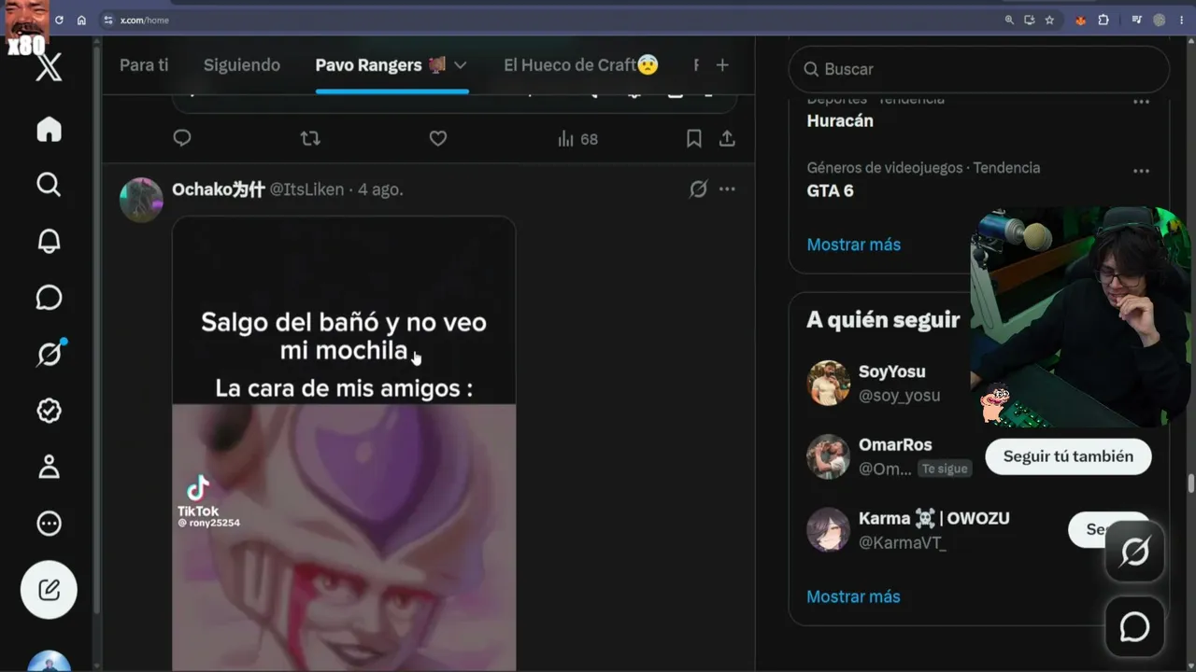Image resolution: width=1196 pixels, height=672 pixels.
Task: Open the TikTok video in Ochako's post
Action: 344,443
